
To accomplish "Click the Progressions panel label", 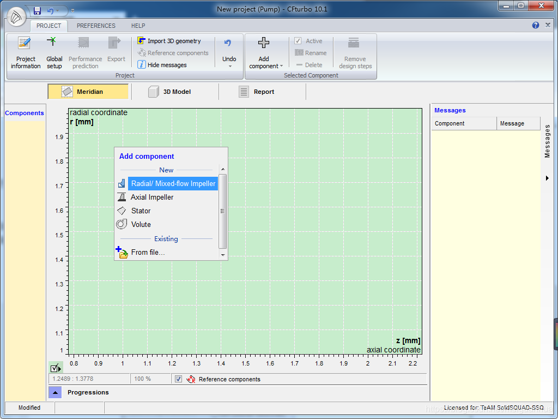I will (88, 392).
